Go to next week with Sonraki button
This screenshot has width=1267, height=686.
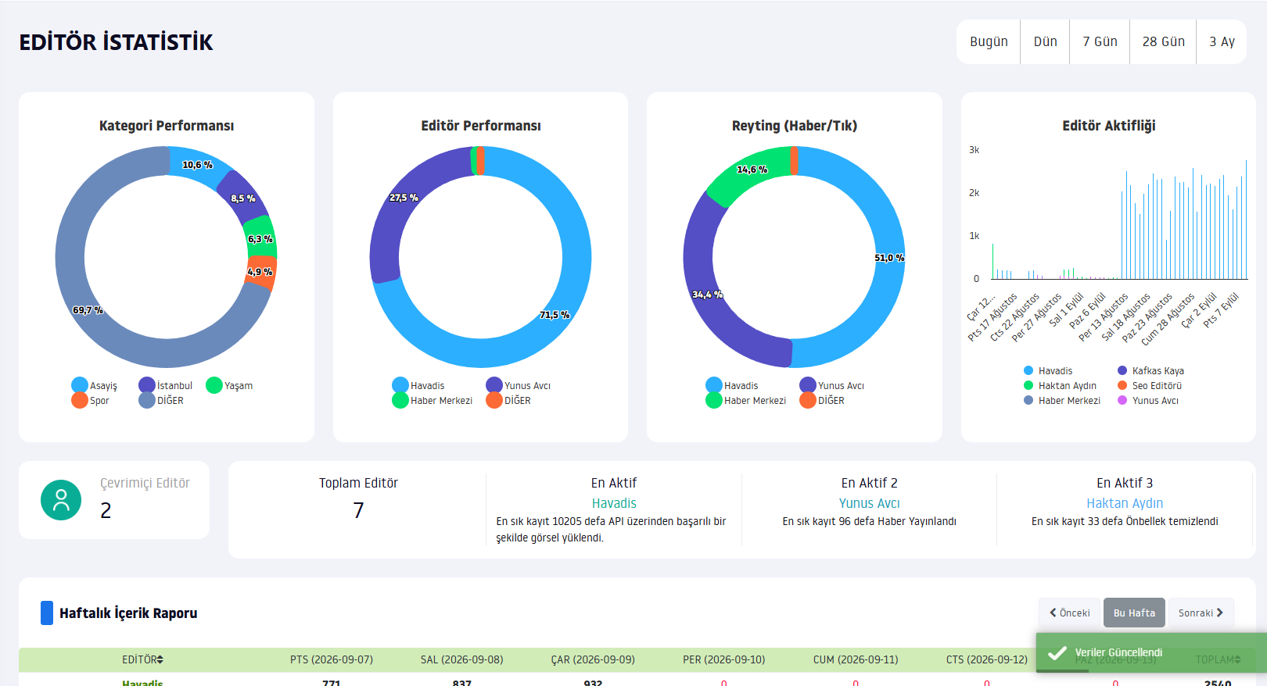[x=1201, y=613]
